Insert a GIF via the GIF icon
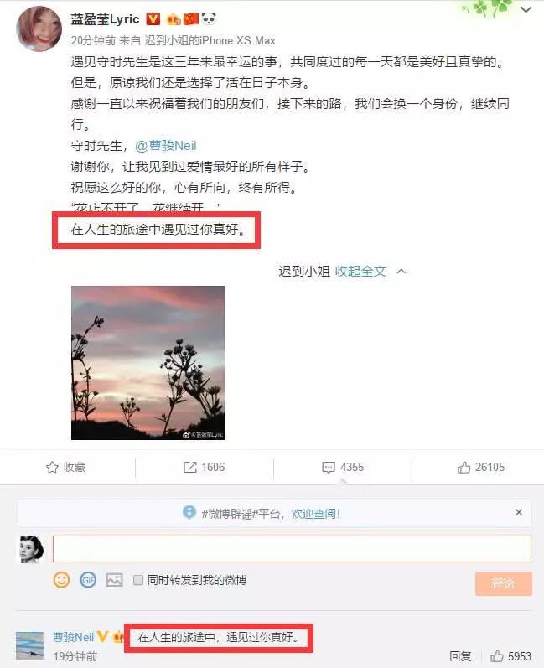Image resolution: width=544 pixels, height=668 pixels. click(88, 580)
